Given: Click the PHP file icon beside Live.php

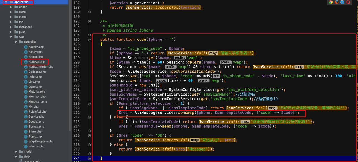Looking at the screenshot, I should (26, 82).
